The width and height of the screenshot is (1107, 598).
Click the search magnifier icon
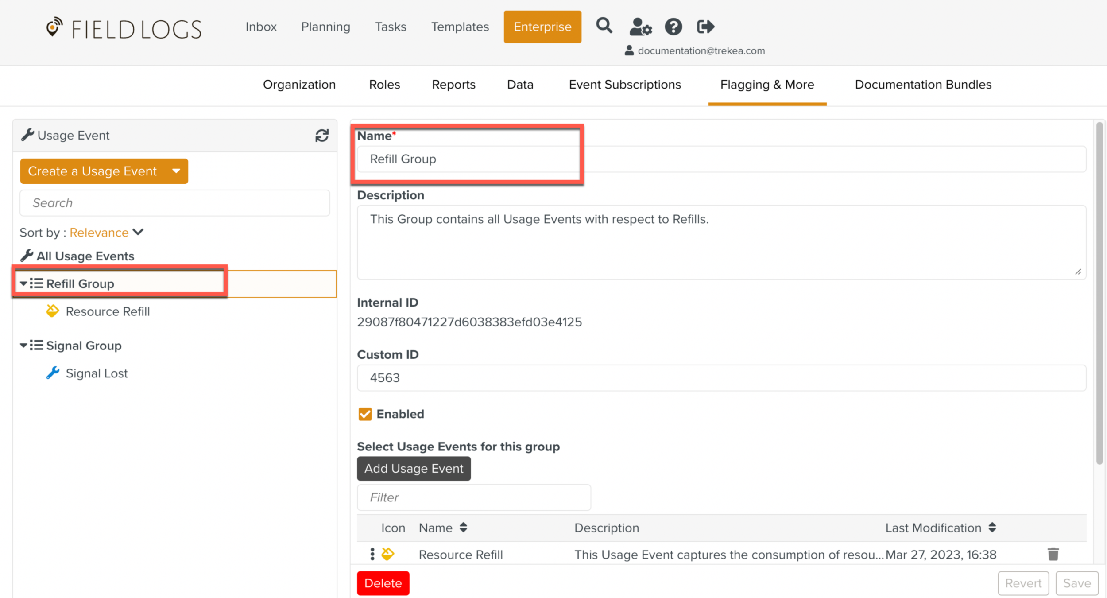(x=604, y=26)
